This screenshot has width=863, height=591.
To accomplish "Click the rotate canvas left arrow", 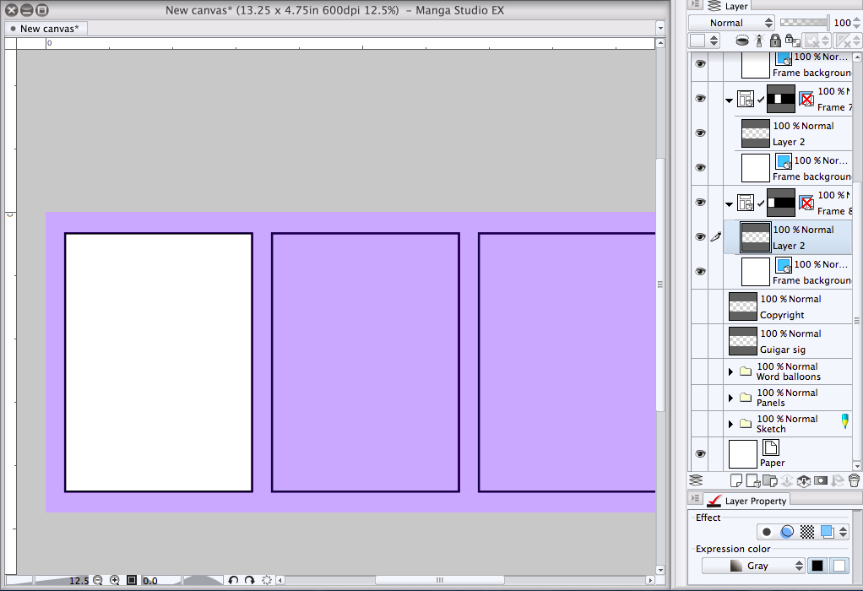I will point(234,581).
